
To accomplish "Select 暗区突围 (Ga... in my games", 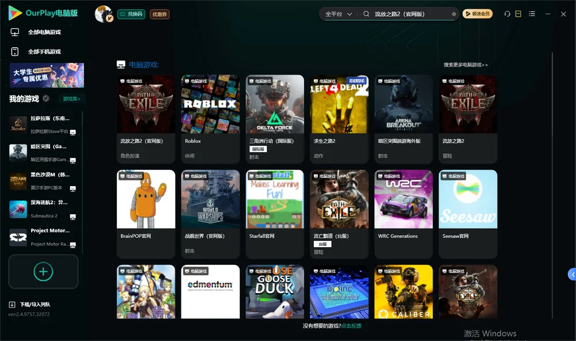I will tap(44, 153).
